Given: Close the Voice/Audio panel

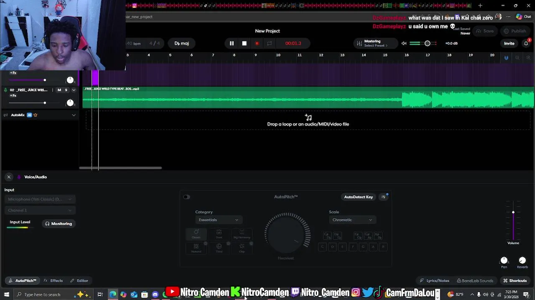Looking at the screenshot, I should pyautogui.click(x=9, y=177).
